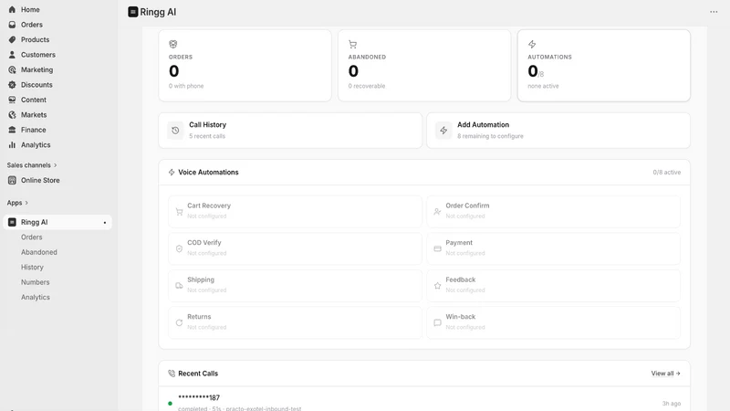Viewport: 730px width, 411px height.
Task: Click the Analytics bar chart icon
Action: coord(12,145)
